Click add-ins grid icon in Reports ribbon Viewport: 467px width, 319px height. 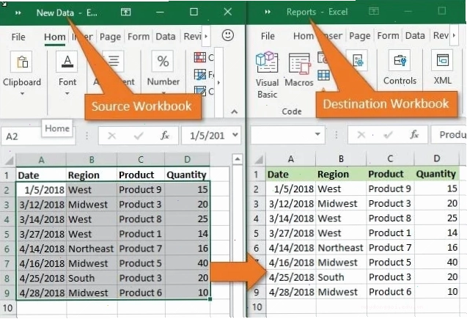pos(323,76)
